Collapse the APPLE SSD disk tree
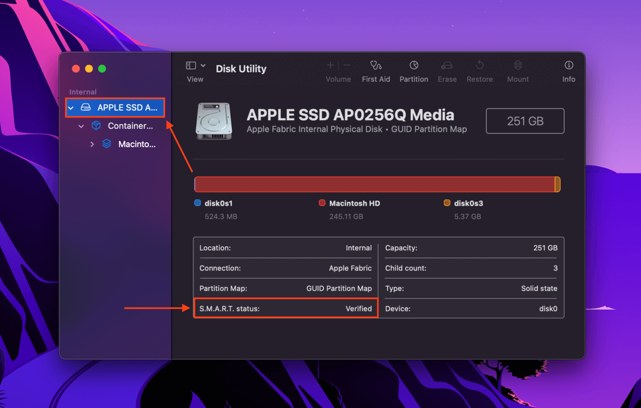Screen dimensions: 641x408 pos(71,108)
